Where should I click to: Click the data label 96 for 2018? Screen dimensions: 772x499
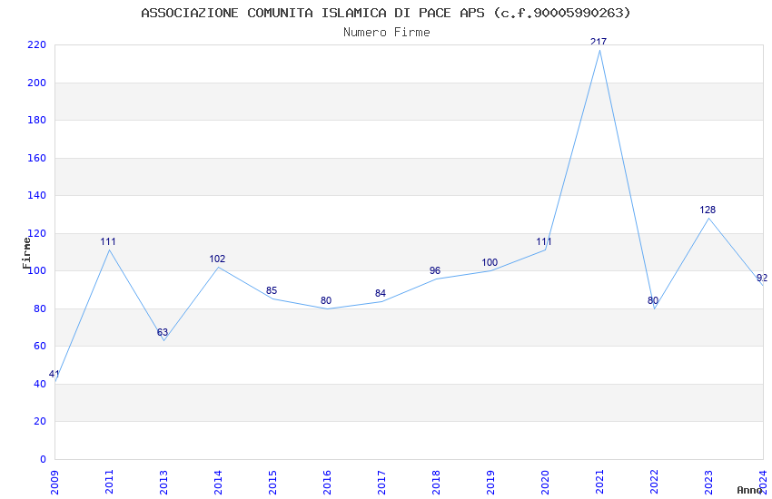click(435, 270)
